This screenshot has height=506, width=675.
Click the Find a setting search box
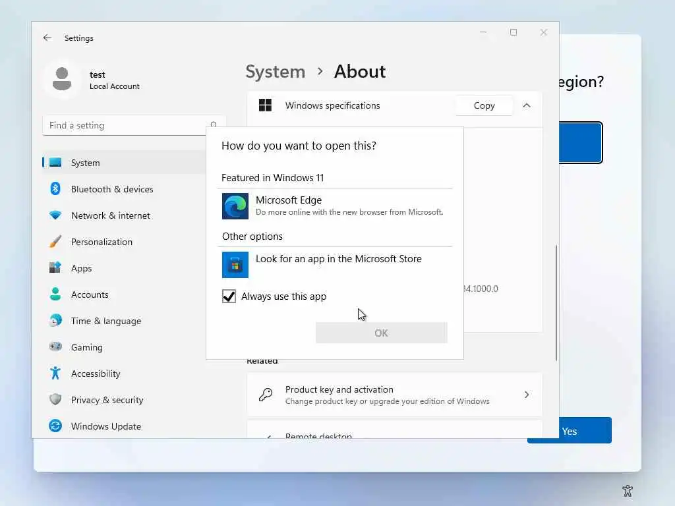point(134,125)
